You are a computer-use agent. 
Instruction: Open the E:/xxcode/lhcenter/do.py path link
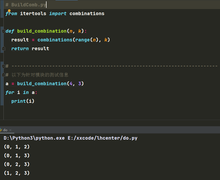pyautogui.click(x=102, y=138)
